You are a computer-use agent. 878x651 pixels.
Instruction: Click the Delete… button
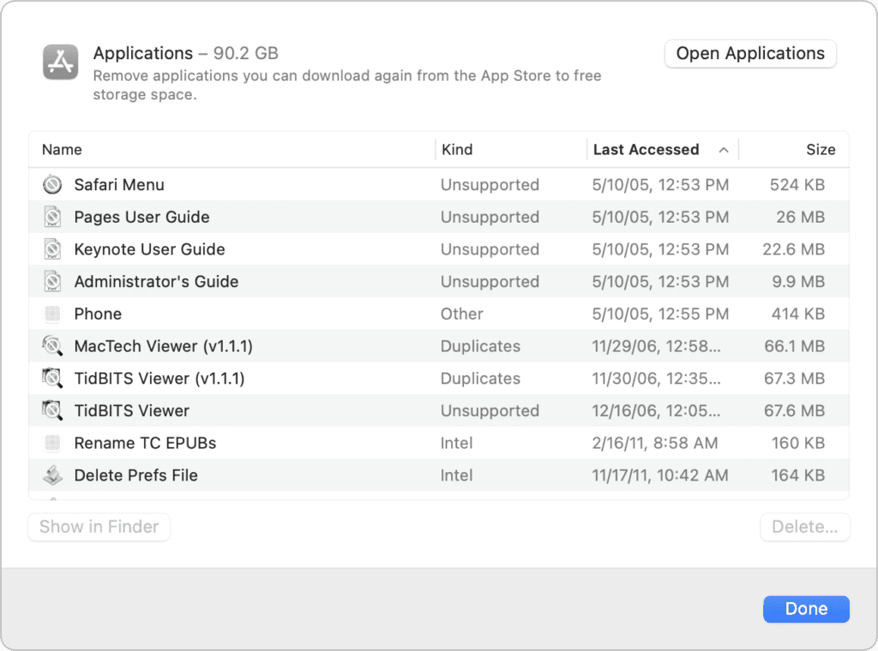pyautogui.click(x=804, y=527)
